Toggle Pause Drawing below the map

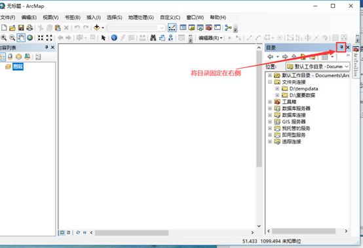85,232
